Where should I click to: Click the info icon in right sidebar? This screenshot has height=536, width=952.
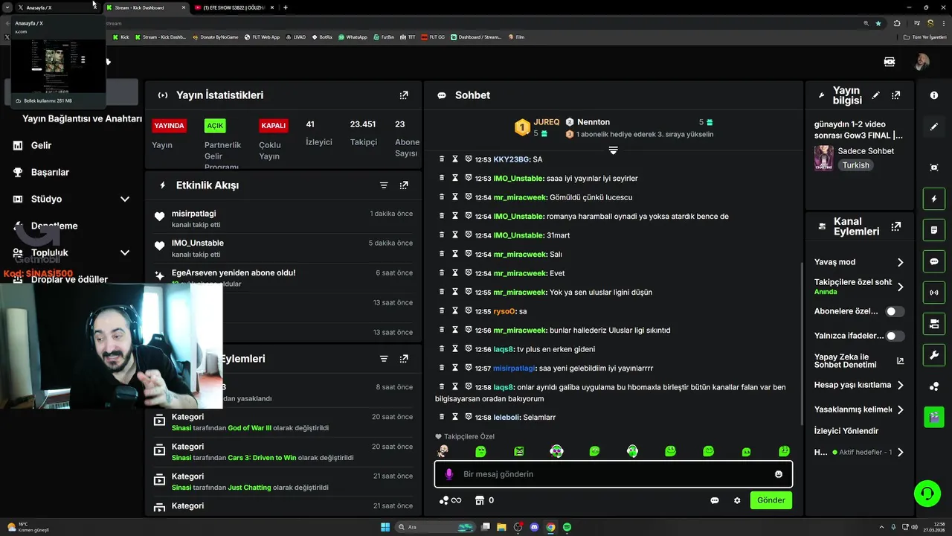(x=934, y=95)
